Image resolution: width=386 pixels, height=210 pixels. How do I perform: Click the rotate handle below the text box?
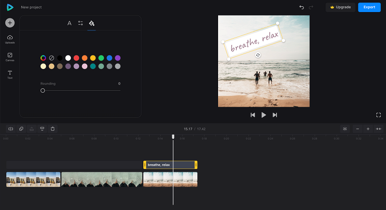(258, 55)
